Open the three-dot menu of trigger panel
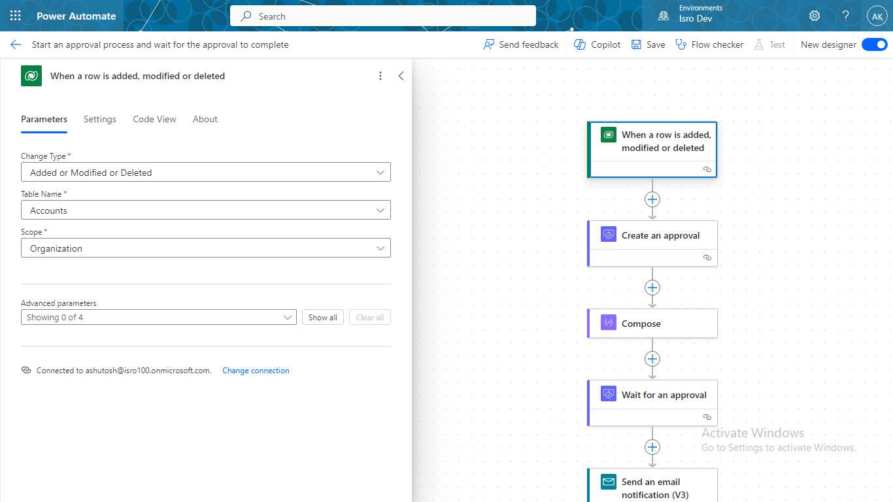 click(380, 76)
